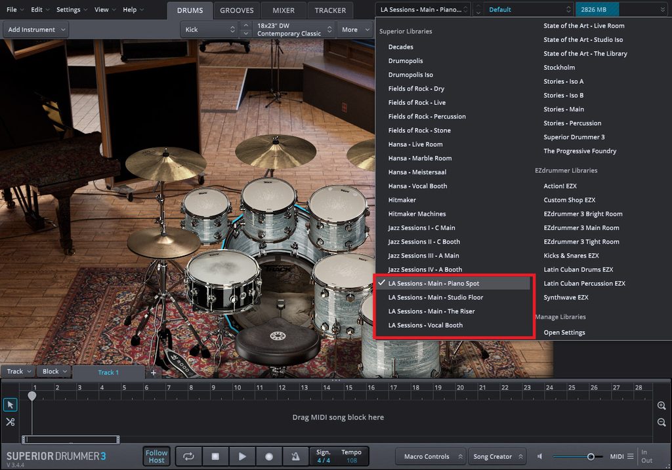Click Open Settings under Manage Libraries
672x470 pixels.
click(x=564, y=332)
